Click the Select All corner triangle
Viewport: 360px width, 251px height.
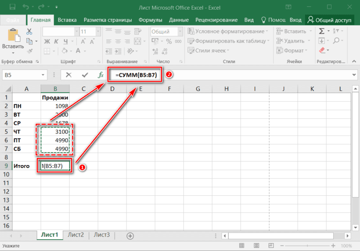(8, 89)
